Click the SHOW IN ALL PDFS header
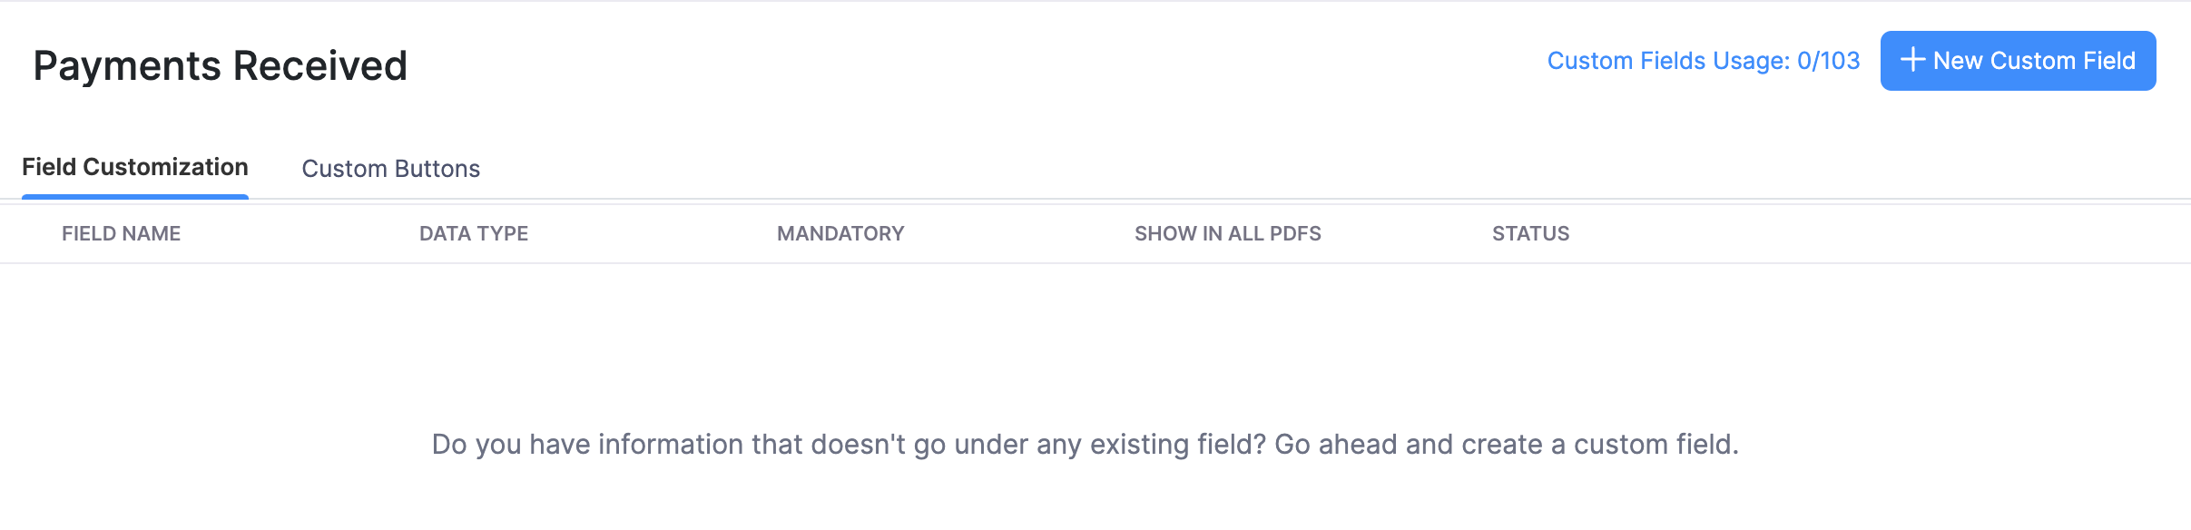The height and width of the screenshot is (530, 2191). (1228, 233)
